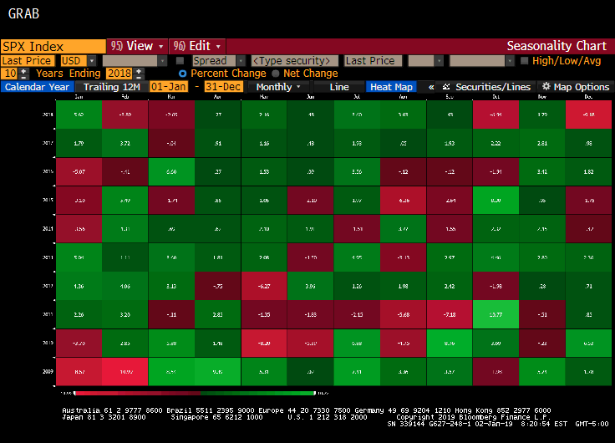Click the SPX Index security field
The height and width of the screenshot is (443, 615).
coord(53,46)
